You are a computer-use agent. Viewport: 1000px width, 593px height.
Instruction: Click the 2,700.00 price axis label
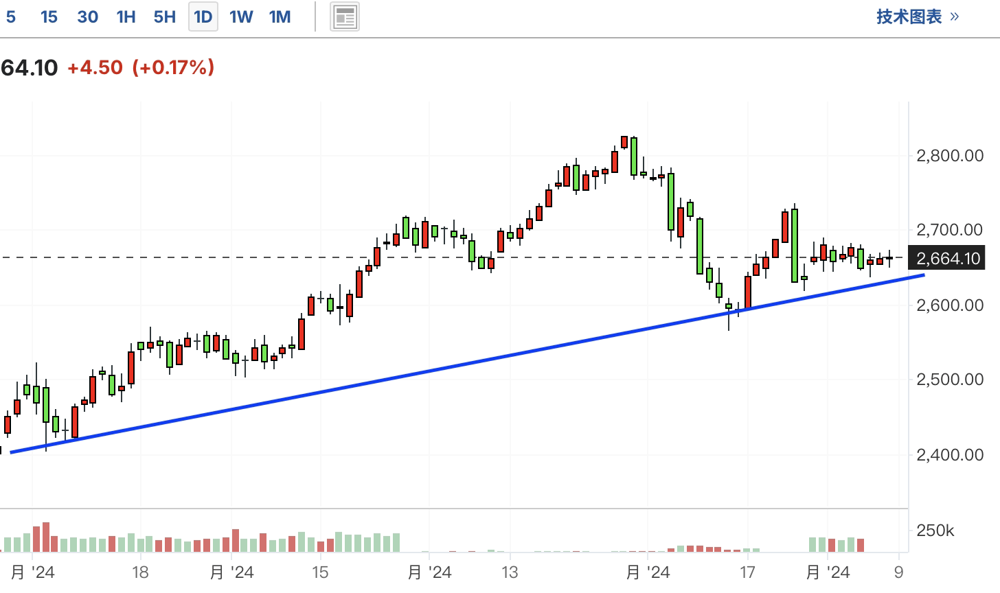pos(950,230)
